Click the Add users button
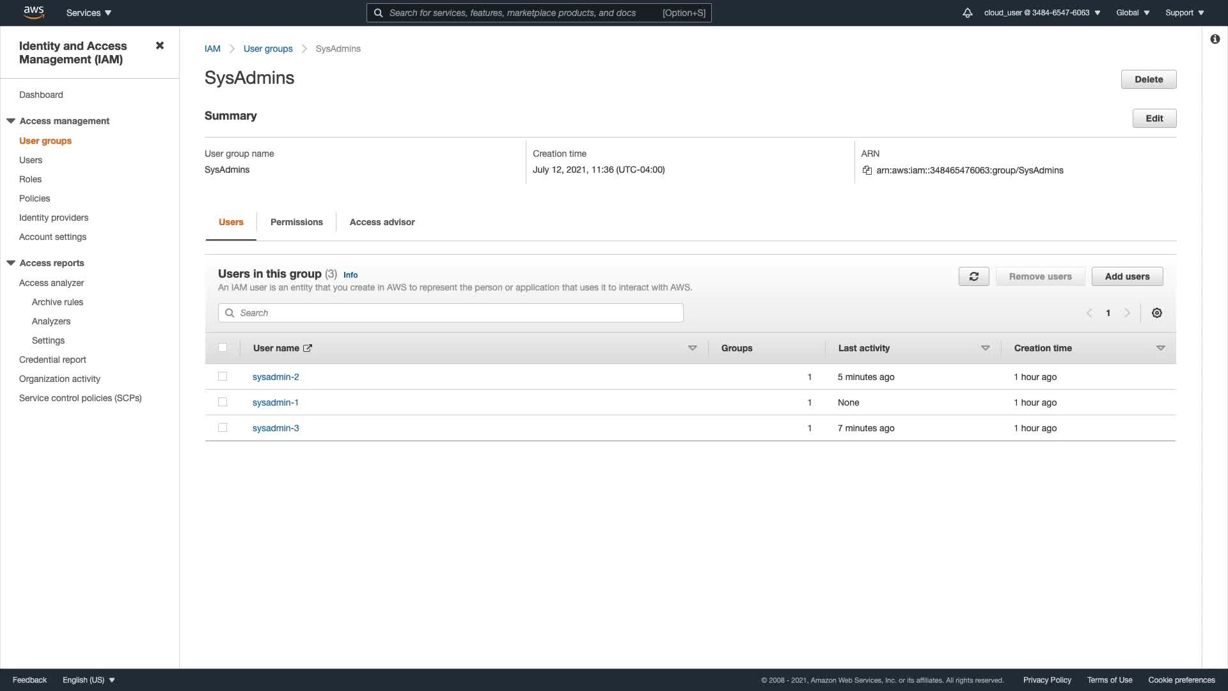This screenshot has width=1228, height=691. coord(1127,276)
